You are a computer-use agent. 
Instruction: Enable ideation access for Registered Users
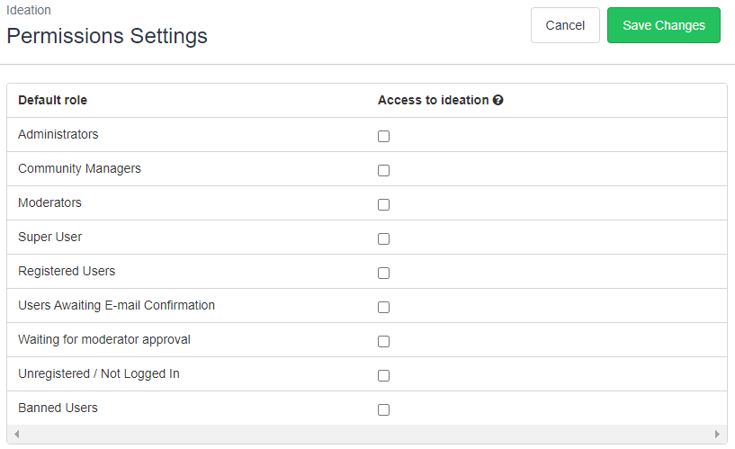tap(383, 273)
